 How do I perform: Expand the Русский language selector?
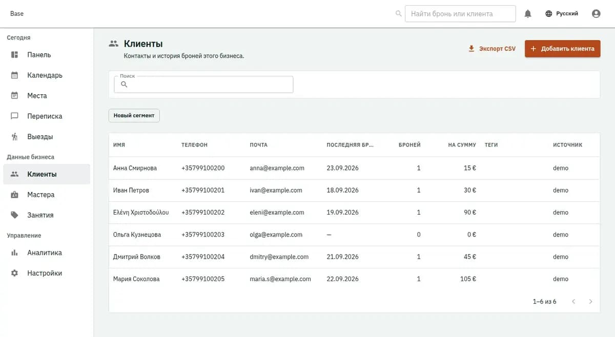coord(562,14)
